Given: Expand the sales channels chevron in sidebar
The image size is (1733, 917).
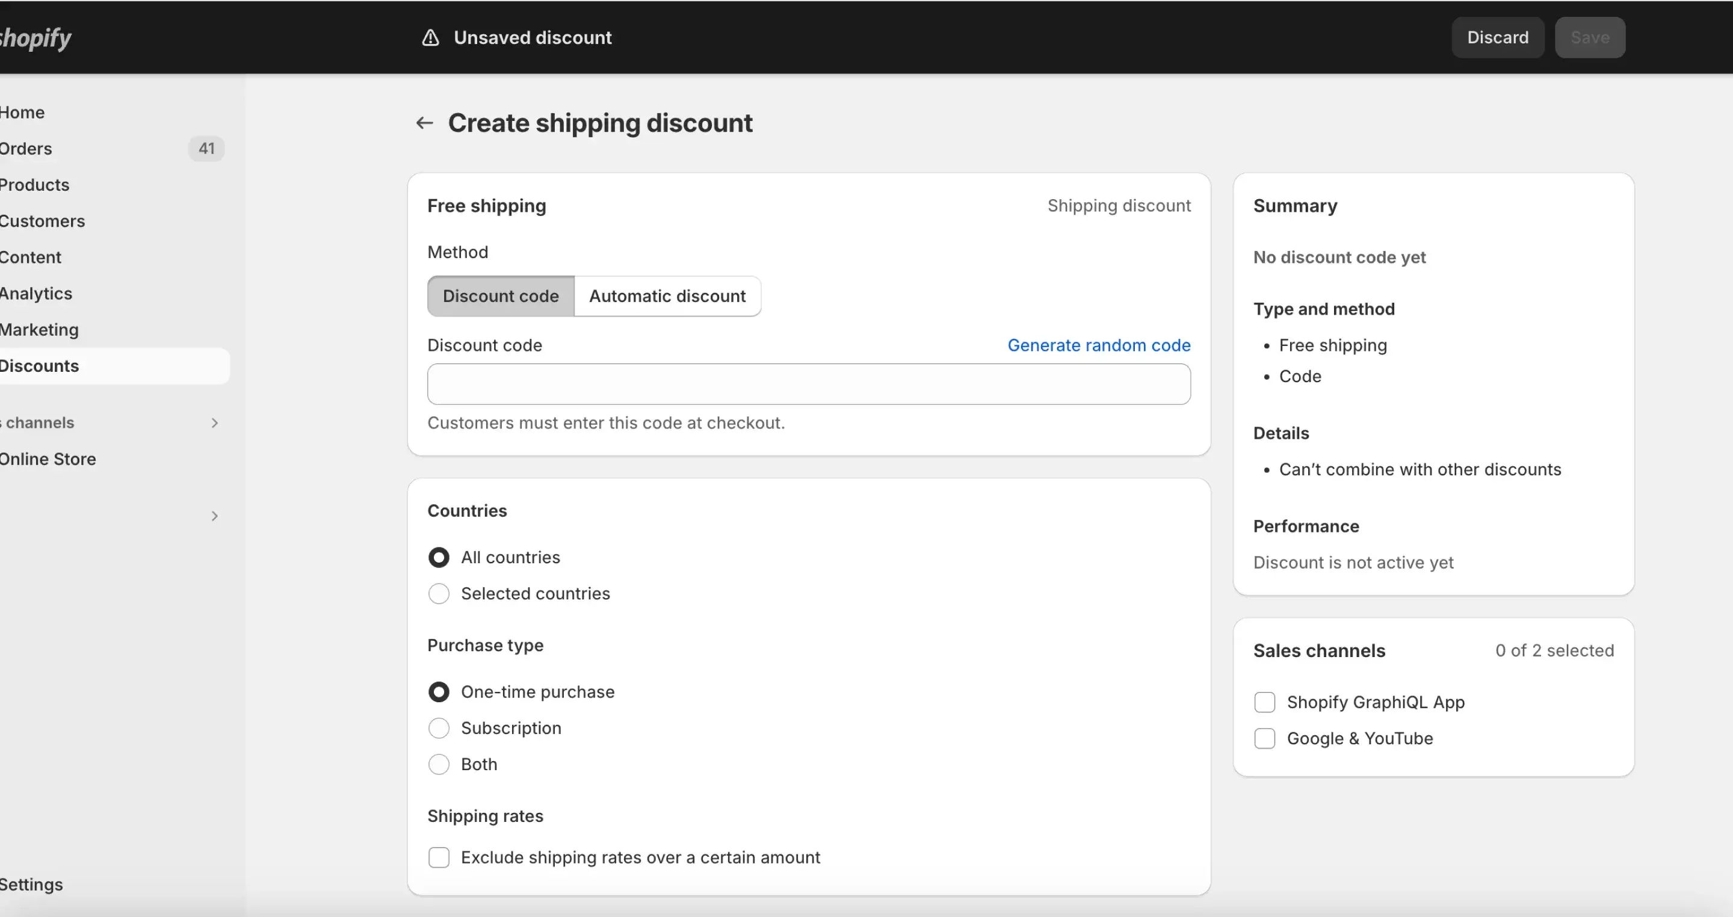Looking at the screenshot, I should pos(215,422).
